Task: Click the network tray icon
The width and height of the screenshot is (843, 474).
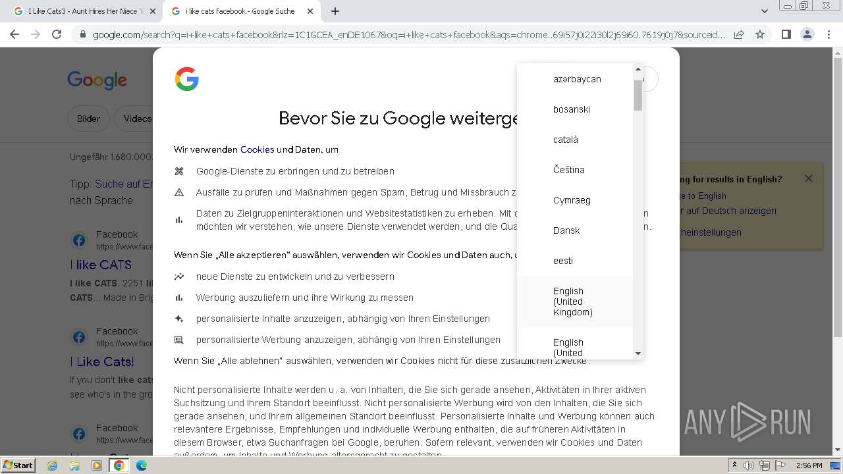Action: [765, 465]
